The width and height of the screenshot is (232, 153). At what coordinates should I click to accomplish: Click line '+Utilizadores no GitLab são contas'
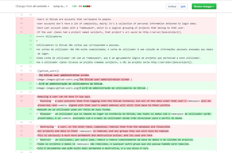click(x=78, y=45)
